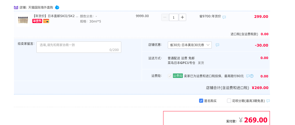Viewport: 295px width, 125px height.
Task: Click the seller message text box
Action: tap(79, 47)
